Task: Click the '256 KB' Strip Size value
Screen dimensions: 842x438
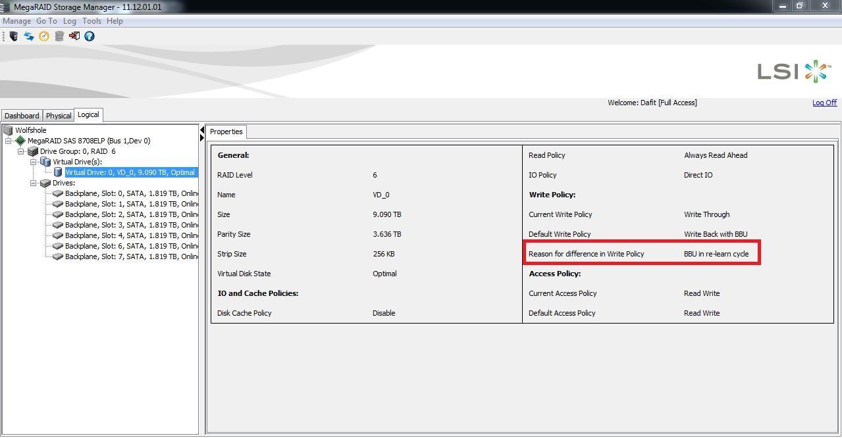Action: click(384, 254)
